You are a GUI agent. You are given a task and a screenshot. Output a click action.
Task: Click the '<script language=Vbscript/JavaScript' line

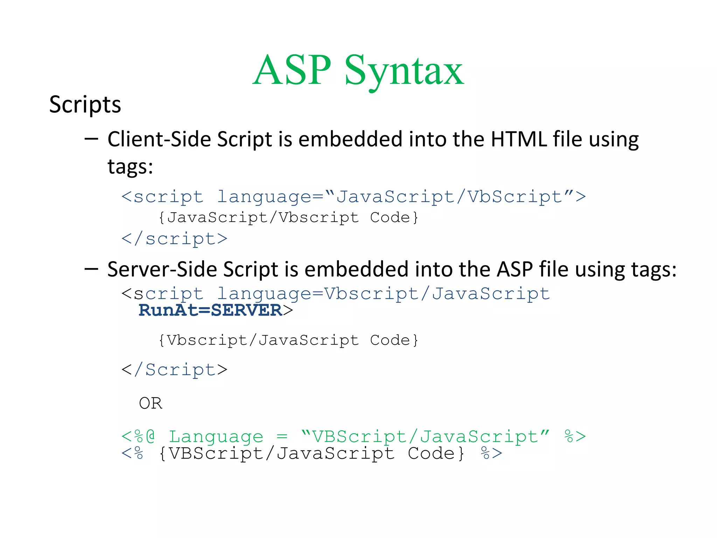point(336,294)
